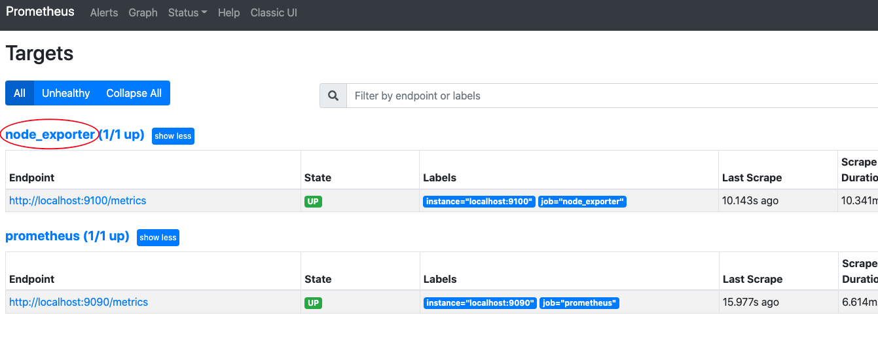The height and width of the screenshot is (347, 878).
Task: Click Endpoint header in prometheus table
Action: pyautogui.click(x=32, y=279)
